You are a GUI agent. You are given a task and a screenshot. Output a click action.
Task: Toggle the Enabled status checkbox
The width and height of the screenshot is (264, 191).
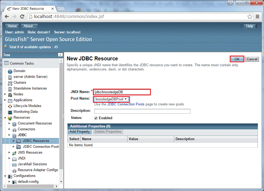click(x=96, y=118)
